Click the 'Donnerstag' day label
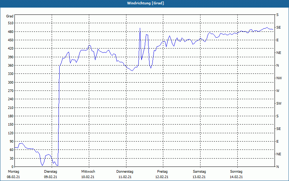Viewport: 289px width, 181px height. (125, 172)
